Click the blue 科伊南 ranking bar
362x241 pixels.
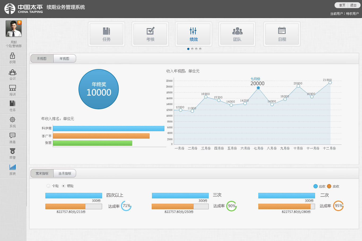pos(109,129)
